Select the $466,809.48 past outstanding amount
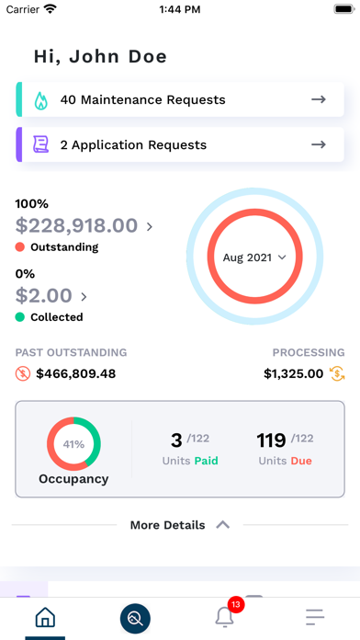This screenshot has height=640, width=360. [76, 373]
